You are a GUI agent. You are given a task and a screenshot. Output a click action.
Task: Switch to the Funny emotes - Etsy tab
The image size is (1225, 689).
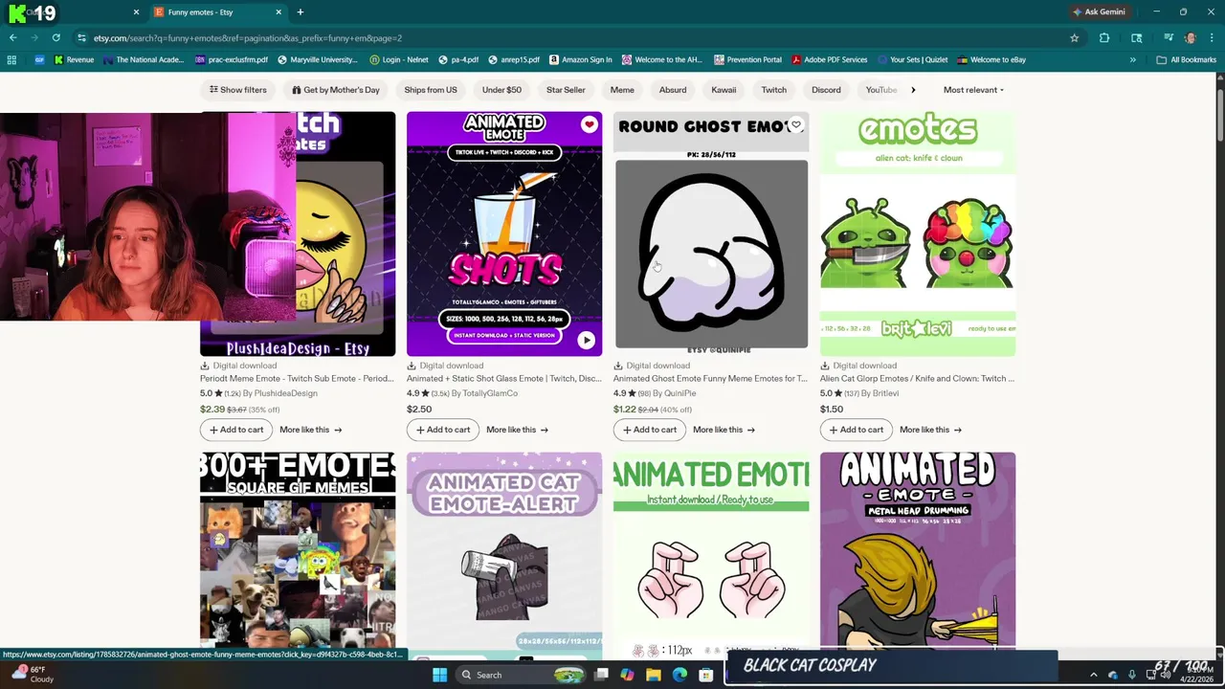coord(220,11)
